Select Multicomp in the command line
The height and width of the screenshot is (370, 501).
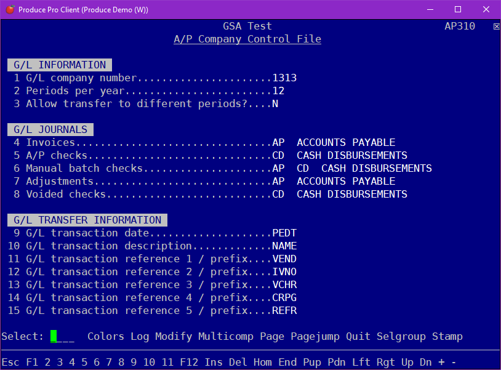[226, 336]
